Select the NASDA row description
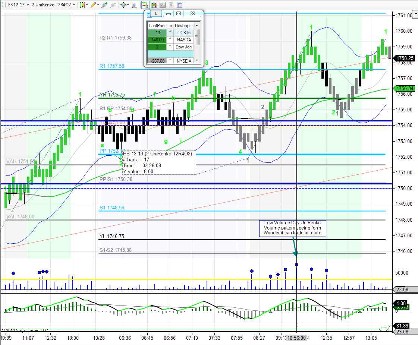 pyautogui.click(x=184, y=40)
